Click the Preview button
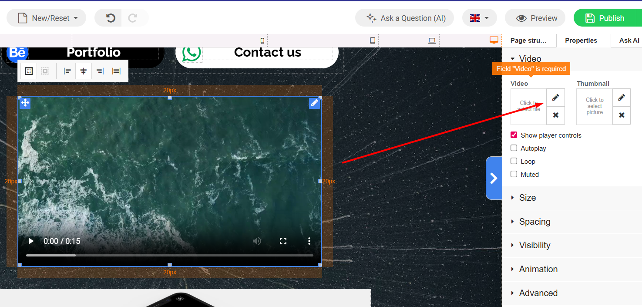The image size is (642, 307). (535, 18)
